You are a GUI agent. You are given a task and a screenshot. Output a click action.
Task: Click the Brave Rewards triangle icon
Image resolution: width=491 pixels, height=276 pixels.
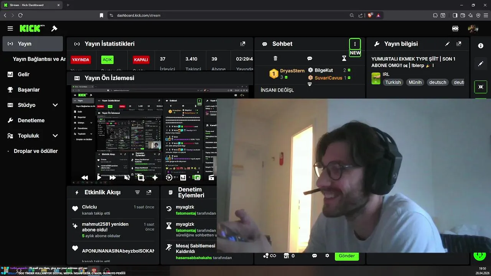click(378, 15)
